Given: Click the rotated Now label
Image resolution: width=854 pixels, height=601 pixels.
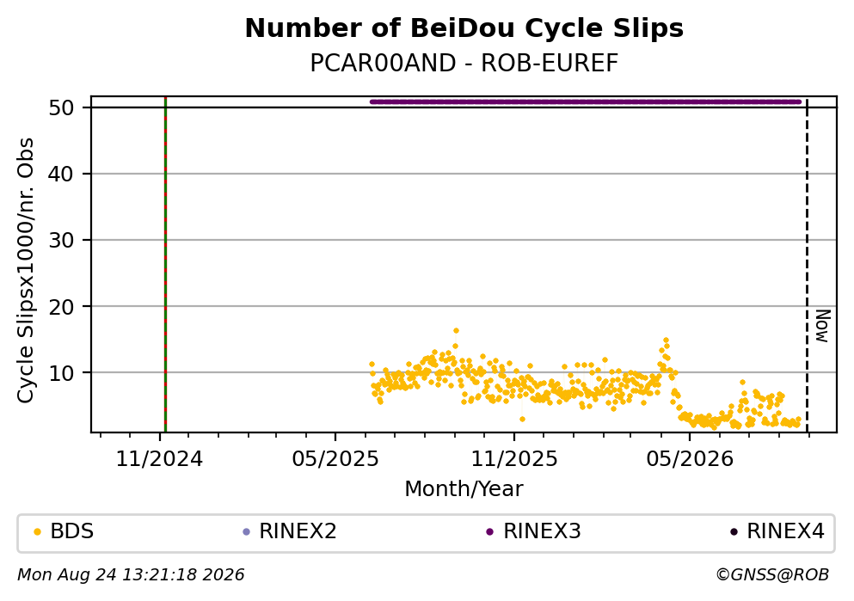Looking at the screenshot, I should click(822, 326).
